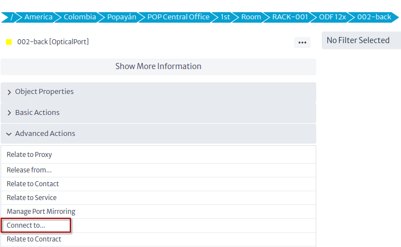Open the ODF 12x breadcrumb
The width and height of the screenshot is (401, 247).
pyautogui.click(x=332, y=17)
